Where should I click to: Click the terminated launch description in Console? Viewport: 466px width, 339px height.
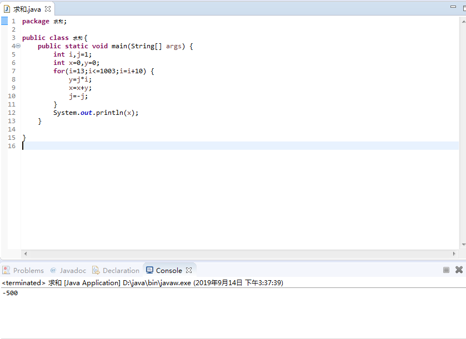(x=142, y=282)
